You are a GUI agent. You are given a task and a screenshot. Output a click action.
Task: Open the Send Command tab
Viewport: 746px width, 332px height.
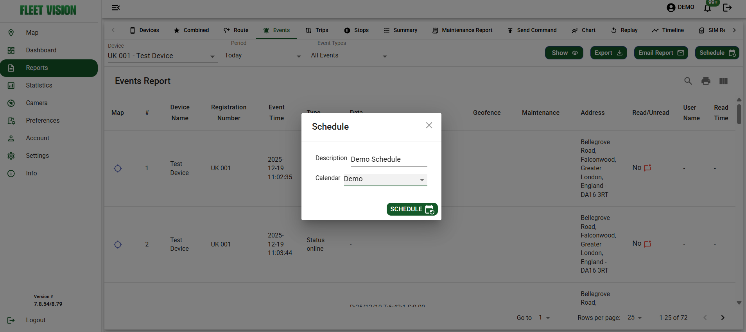tap(532, 30)
